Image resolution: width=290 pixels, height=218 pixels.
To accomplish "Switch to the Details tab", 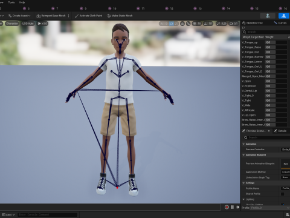I will [x=280, y=131].
